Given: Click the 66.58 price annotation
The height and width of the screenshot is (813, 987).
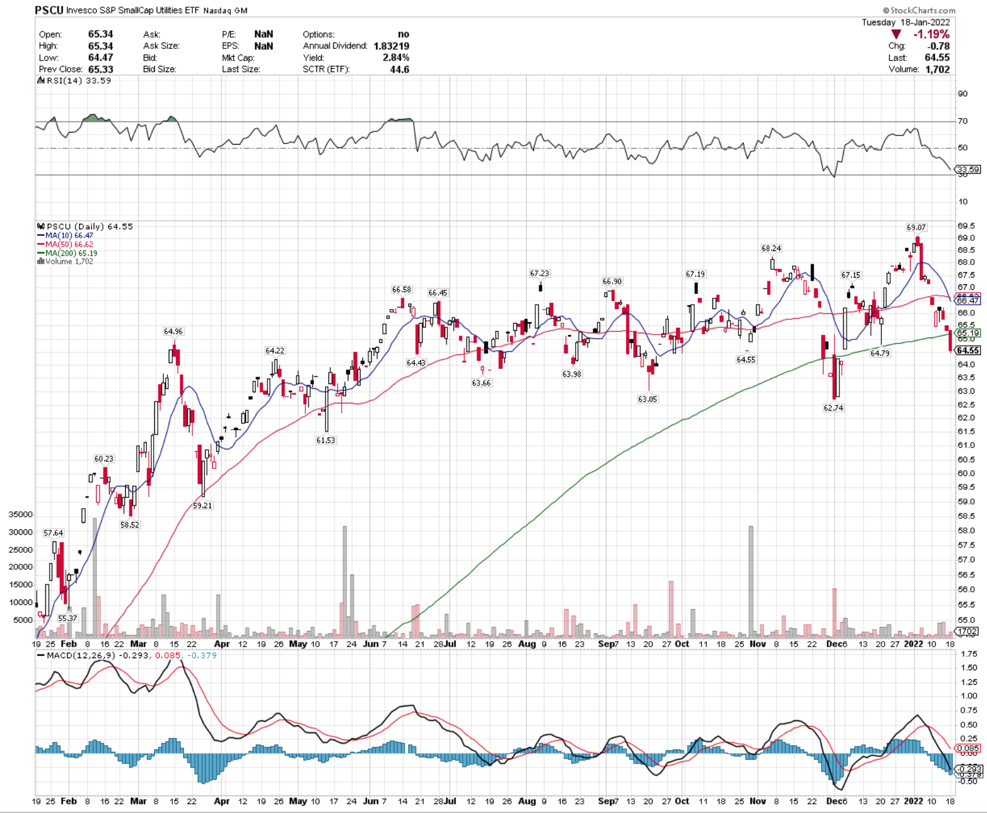Looking at the screenshot, I should pos(402,289).
